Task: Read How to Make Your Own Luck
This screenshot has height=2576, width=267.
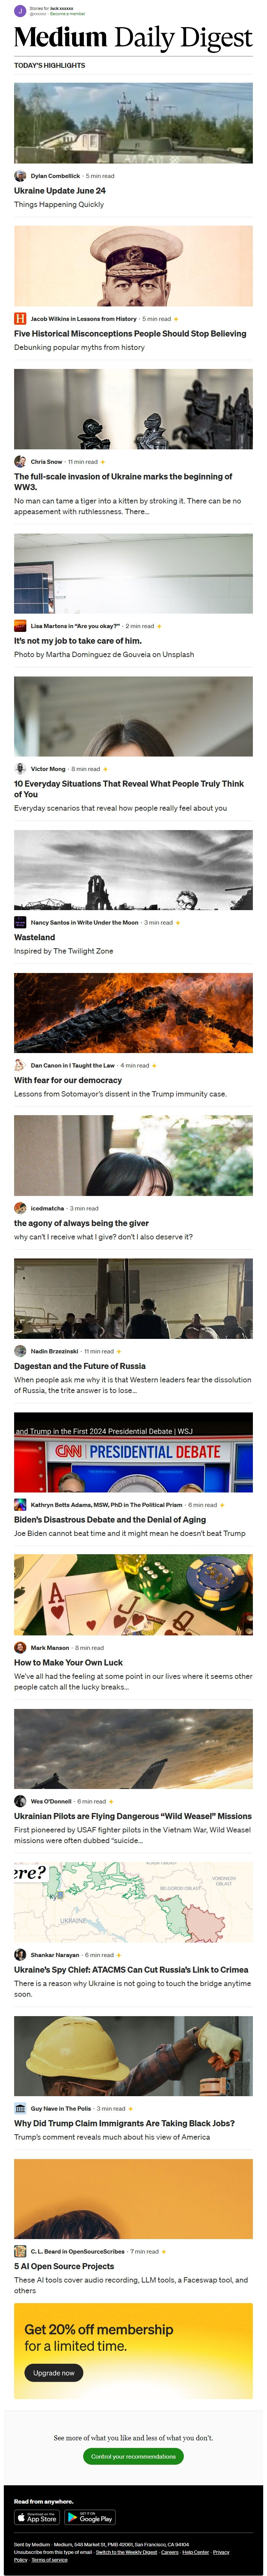Action: pyautogui.click(x=68, y=1662)
